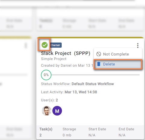Click the Storage 0 mb field

pyautogui.click(x=67, y=135)
